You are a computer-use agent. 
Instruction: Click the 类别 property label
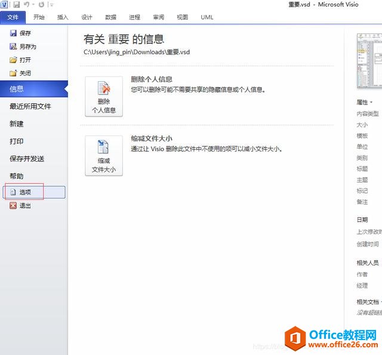pos(362,158)
